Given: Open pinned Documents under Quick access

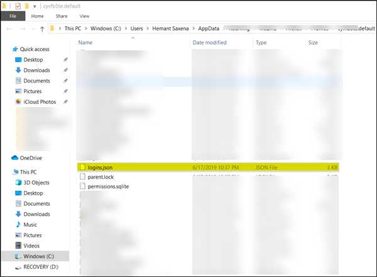Looking at the screenshot, I should tap(37, 81).
